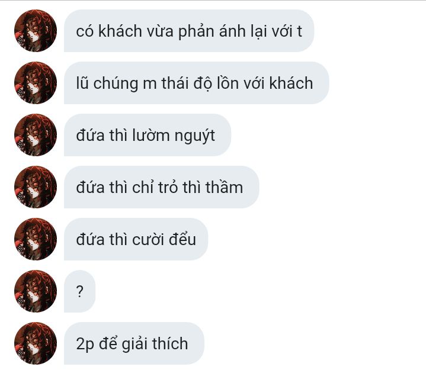The width and height of the screenshot is (426, 370).
Task: Select the 'đứa thì lườm nguýt' message bubble
Action: click(x=148, y=135)
